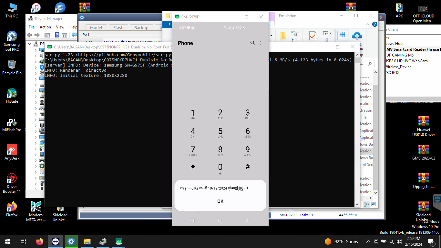Click show/hide console tree icon in Device Manager

pos(47,35)
